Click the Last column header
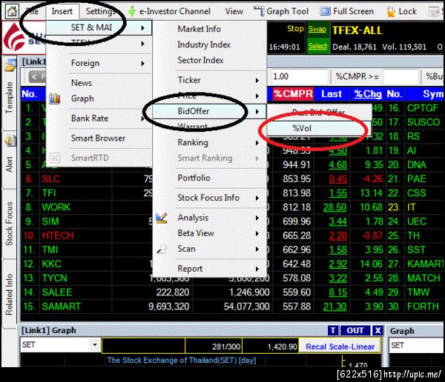The height and width of the screenshot is (382, 445). click(x=332, y=94)
